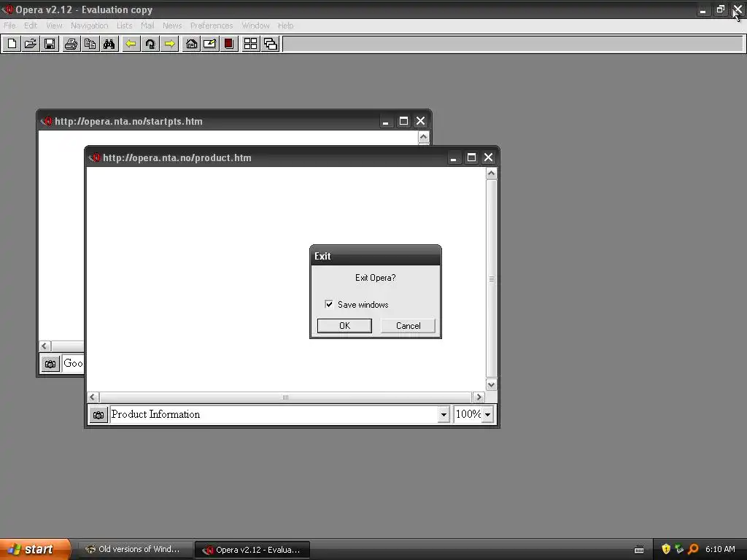747x560 pixels.
Task: Open the File menu
Action: [x=9, y=26]
